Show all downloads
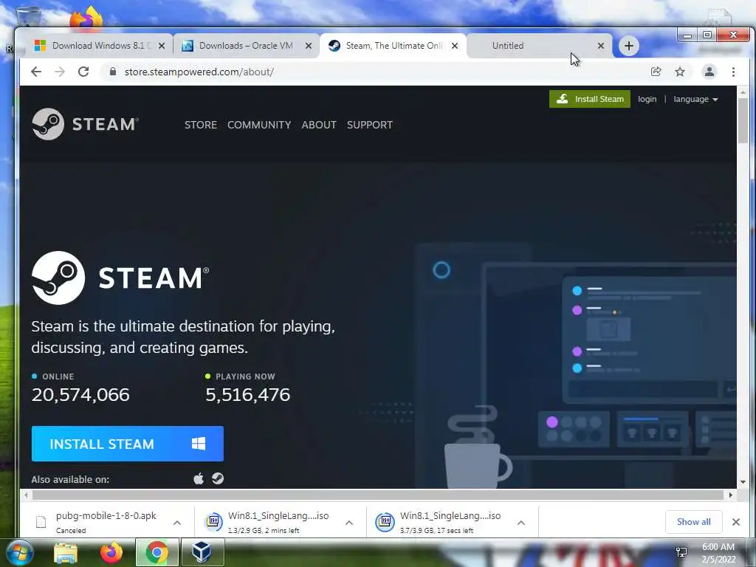756x567 pixels. pyautogui.click(x=693, y=522)
